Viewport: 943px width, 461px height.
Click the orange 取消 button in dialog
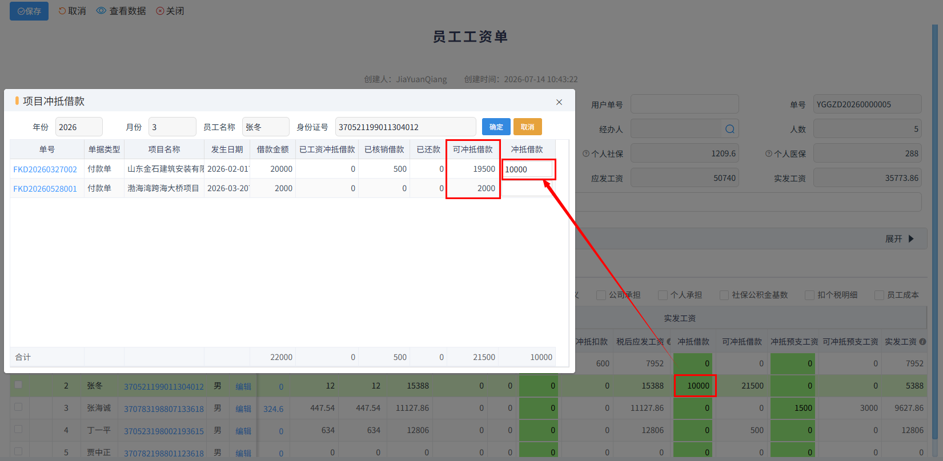click(528, 127)
